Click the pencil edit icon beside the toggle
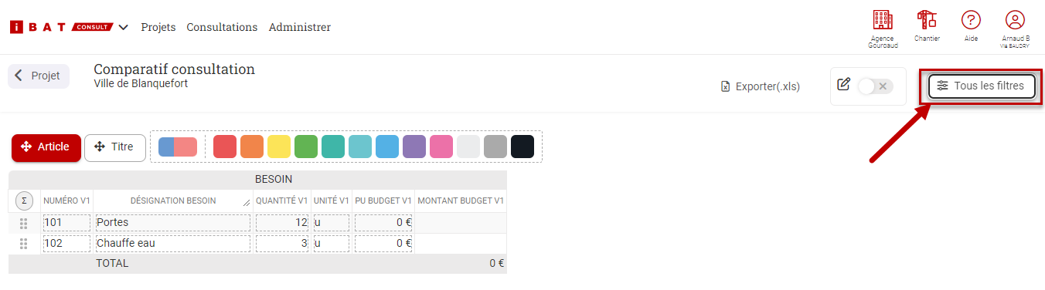 click(844, 84)
